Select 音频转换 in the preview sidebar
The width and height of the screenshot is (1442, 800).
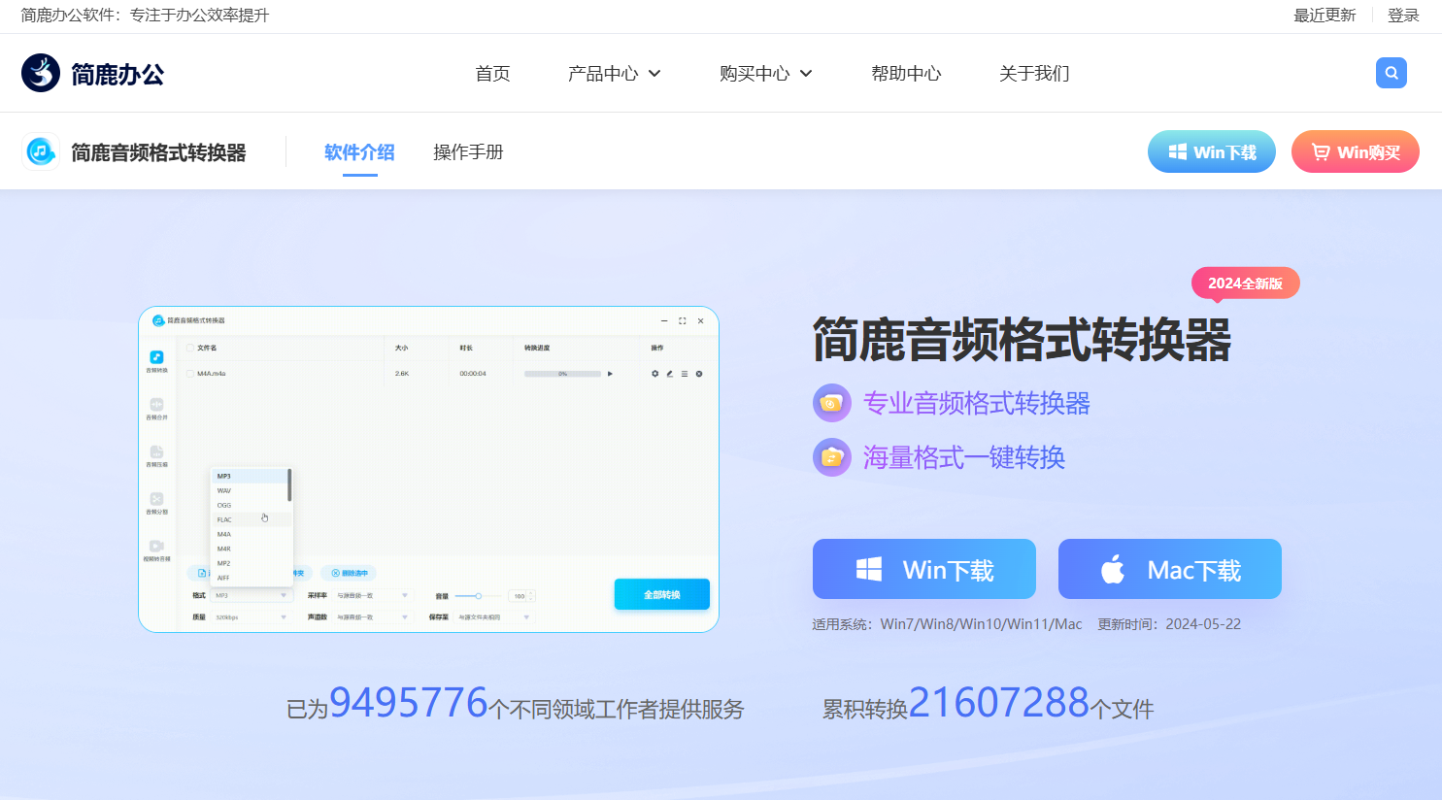156,362
